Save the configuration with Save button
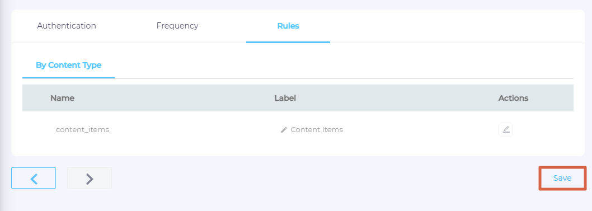This screenshot has height=211, width=592. [x=562, y=178]
